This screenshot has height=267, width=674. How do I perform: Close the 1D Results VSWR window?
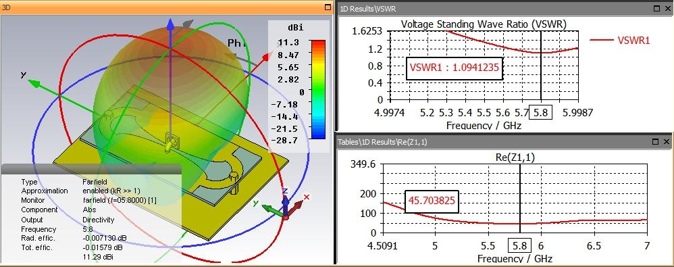[x=667, y=8]
